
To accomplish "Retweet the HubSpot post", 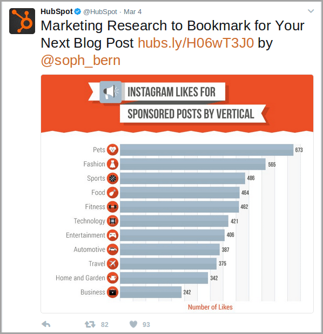I will coord(90,324).
